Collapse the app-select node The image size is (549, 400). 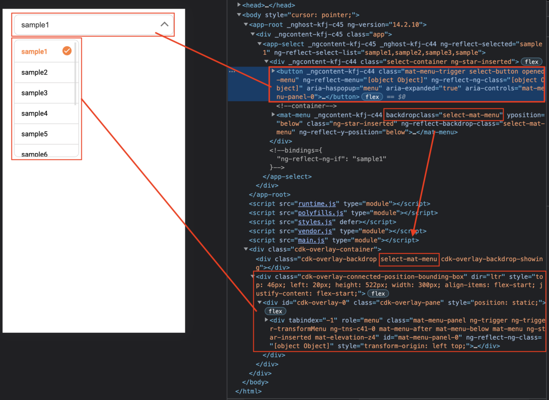pos(260,44)
